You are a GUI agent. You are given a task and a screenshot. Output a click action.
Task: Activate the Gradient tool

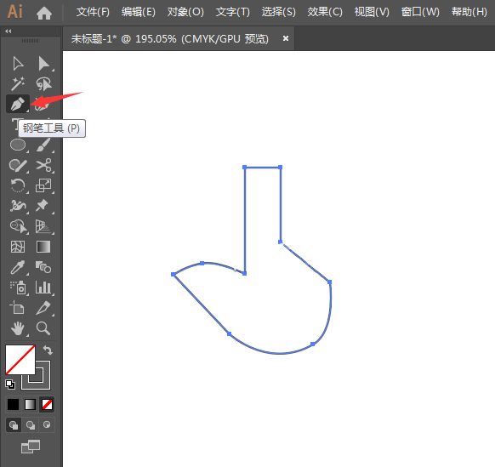click(x=43, y=247)
